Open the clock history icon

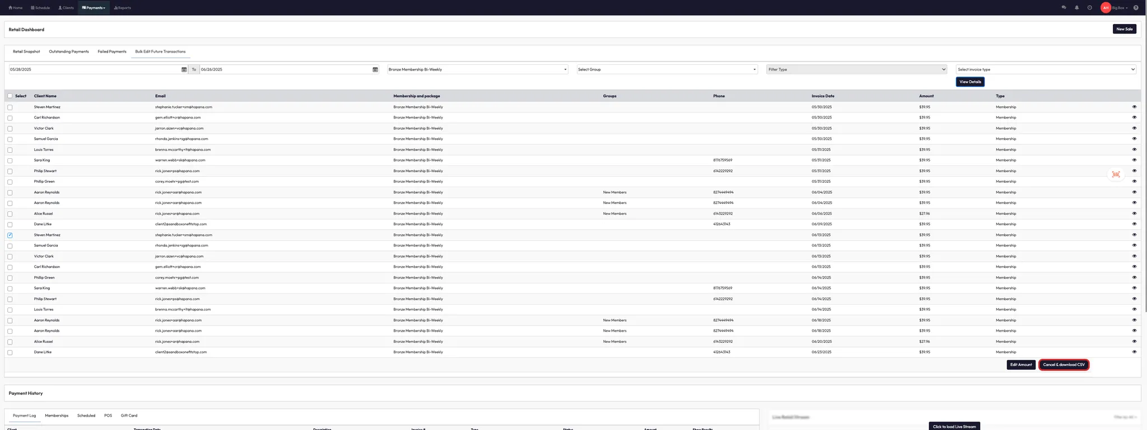1089,8
